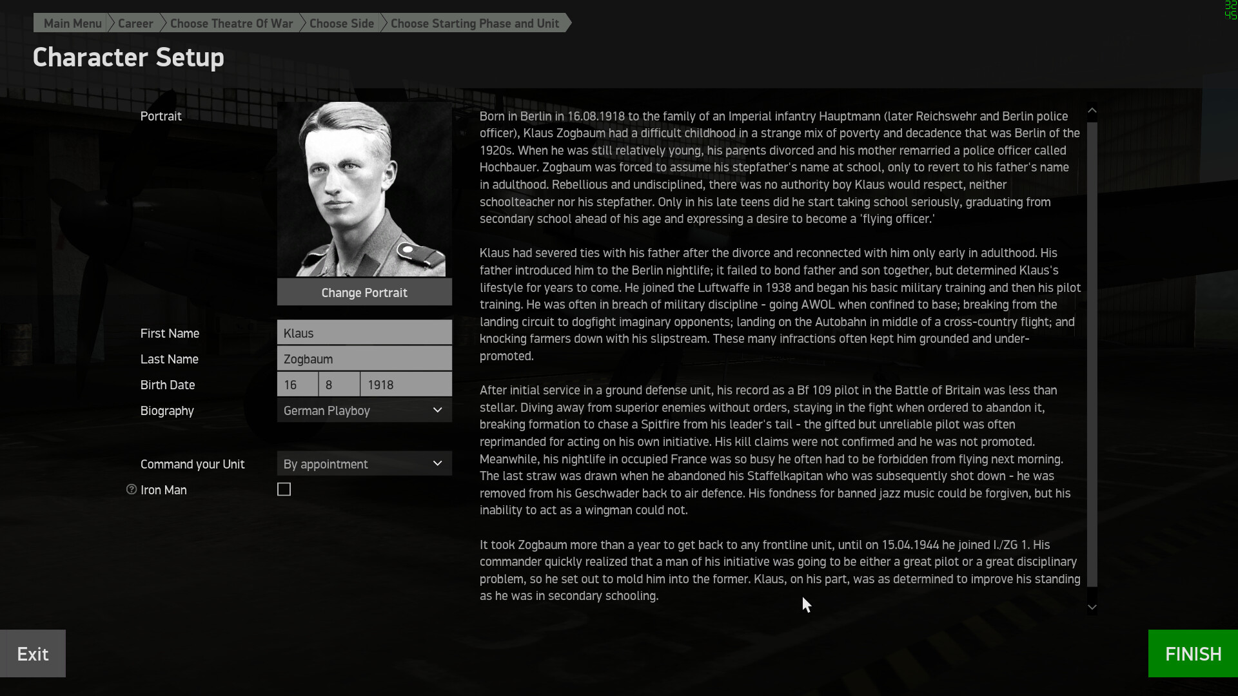Select Choose Starting Phase and Unit breadcrumb

(475, 23)
